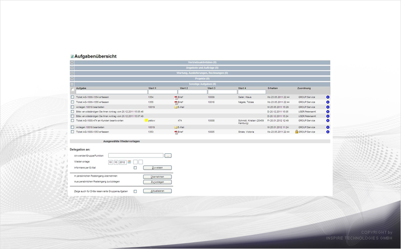
Task: Toggle Zeige auch für Dritte reservierte Gruppenaufgaben
Action: [135, 191]
